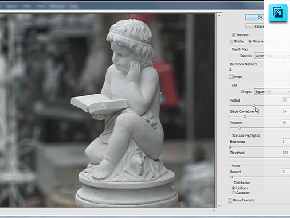Open the Help menu
This screenshot has height=218, width=290.
click(x=73, y=6)
